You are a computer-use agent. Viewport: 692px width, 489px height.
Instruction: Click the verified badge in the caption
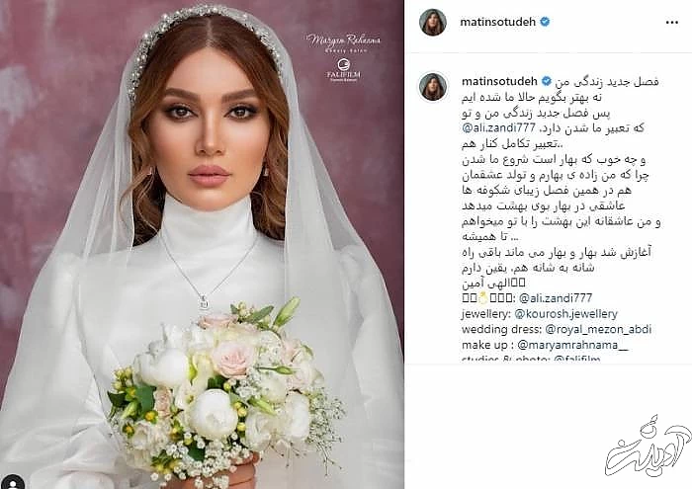coord(547,81)
